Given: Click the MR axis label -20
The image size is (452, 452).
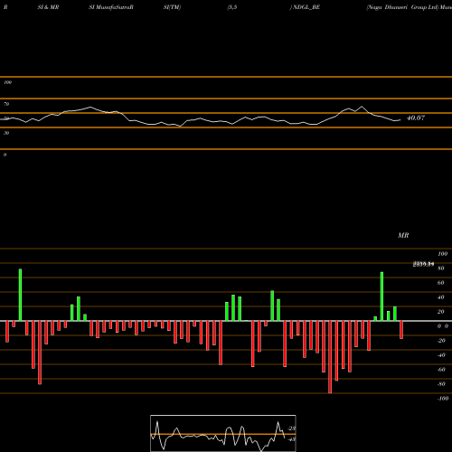Looking at the screenshot, I should pyautogui.click(x=441, y=341).
